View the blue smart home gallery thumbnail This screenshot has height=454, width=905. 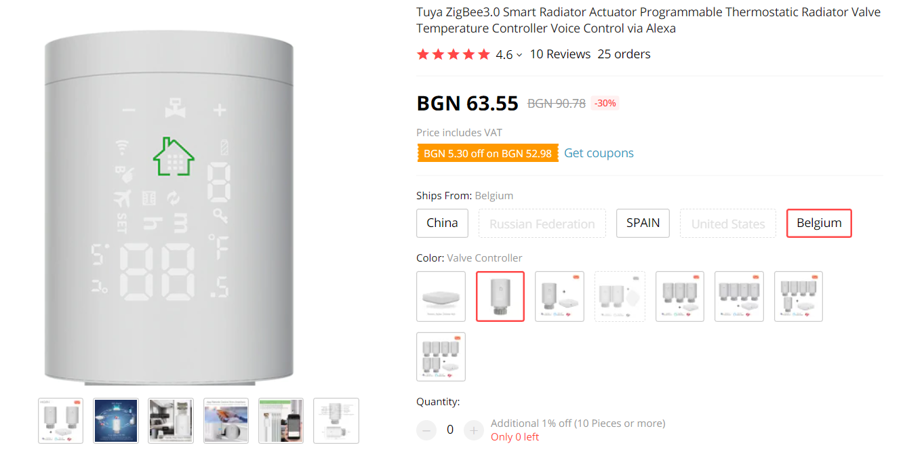pyautogui.click(x=116, y=421)
